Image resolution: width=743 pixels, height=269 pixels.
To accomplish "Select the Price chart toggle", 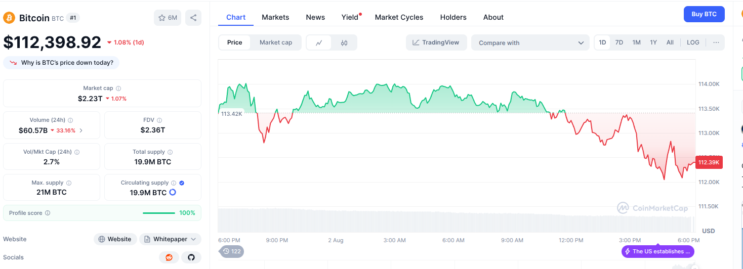I will [x=234, y=42].
